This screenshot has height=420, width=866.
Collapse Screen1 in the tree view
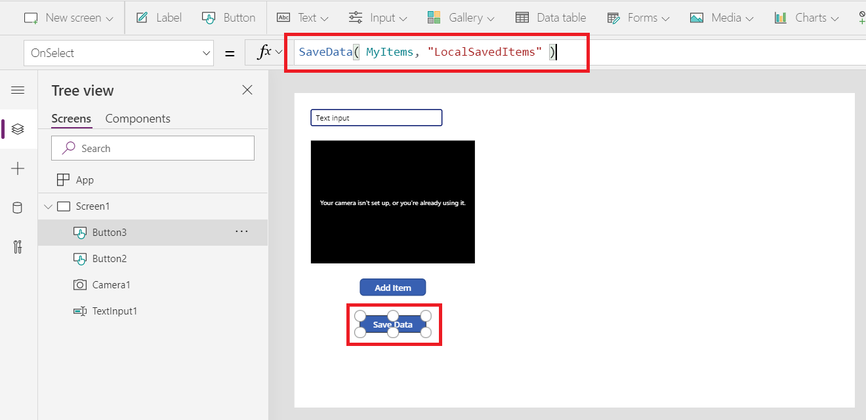coord(48,206)
